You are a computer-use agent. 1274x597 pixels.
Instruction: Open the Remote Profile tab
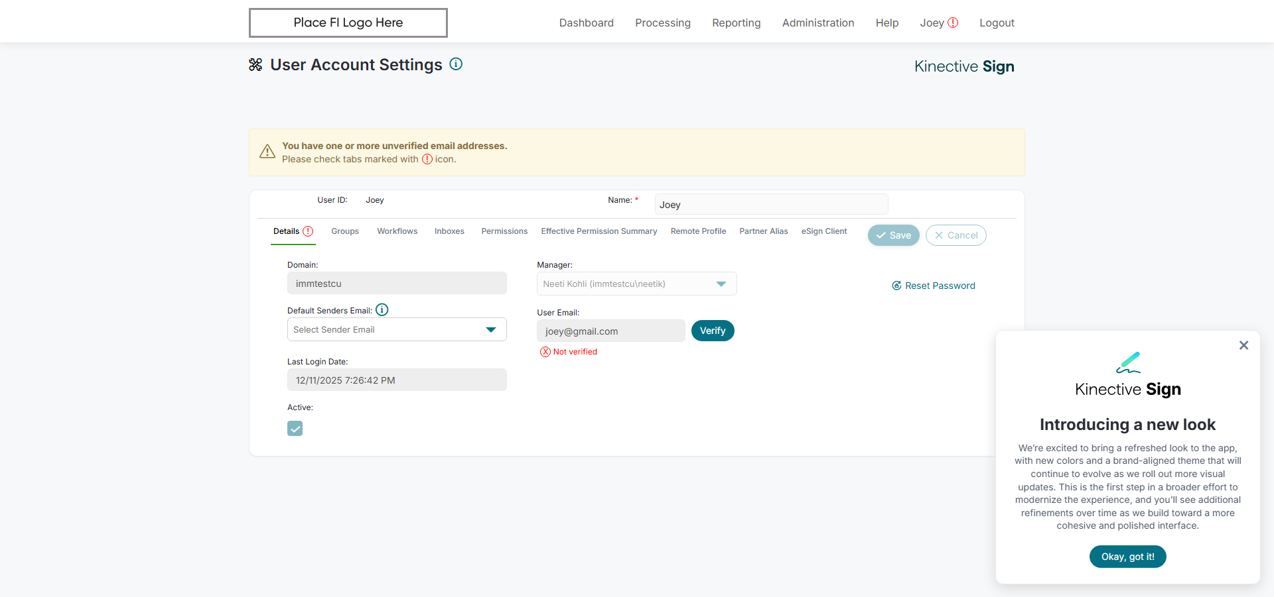point(698,231)
